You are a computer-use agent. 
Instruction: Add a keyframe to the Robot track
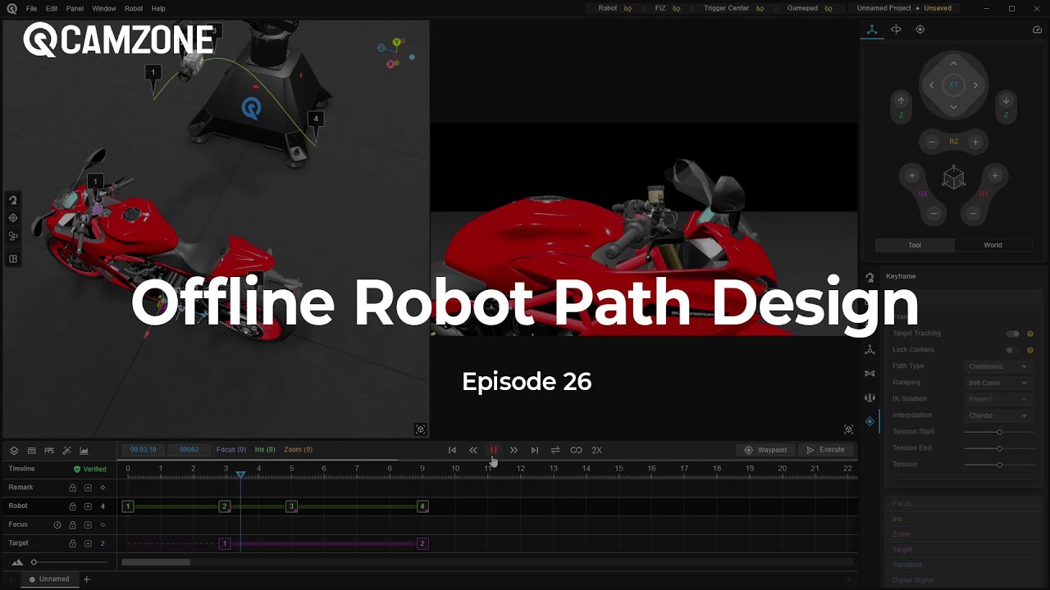click(x=88, y=506)
